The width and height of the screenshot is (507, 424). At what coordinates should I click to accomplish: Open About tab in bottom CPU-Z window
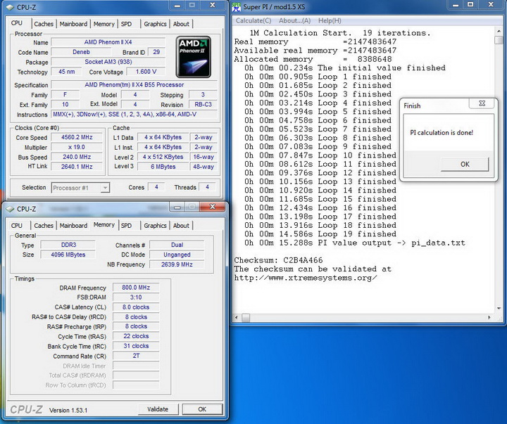pos(181,226)
